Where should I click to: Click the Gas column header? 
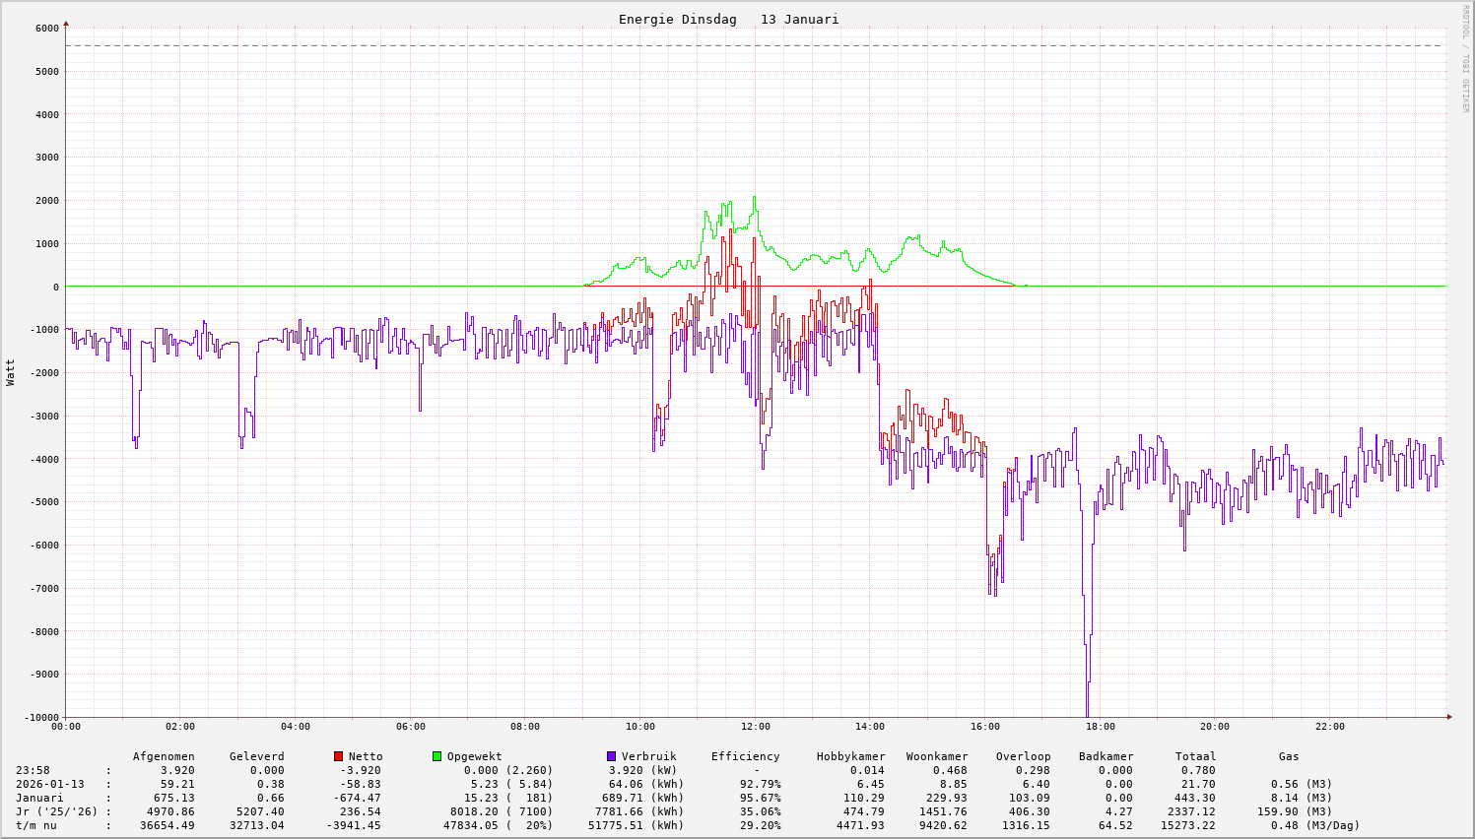(x=1289, y=756)
